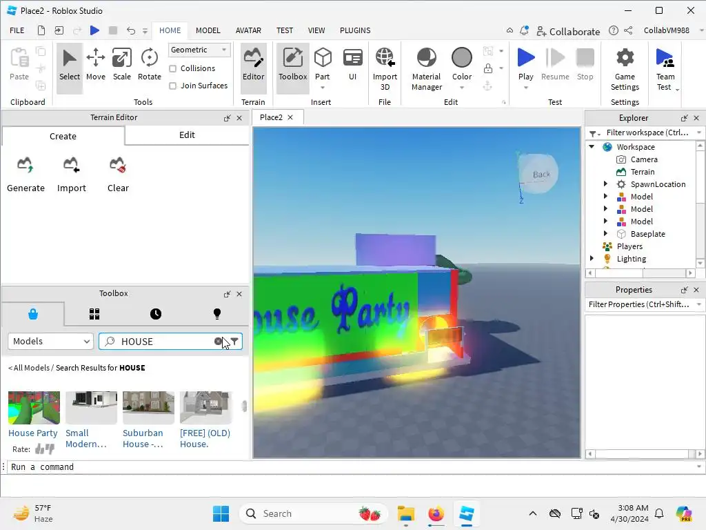This screenshot has width=706, height=530.
Task: Open the UI insert tool
Action: tap(352, 64)
